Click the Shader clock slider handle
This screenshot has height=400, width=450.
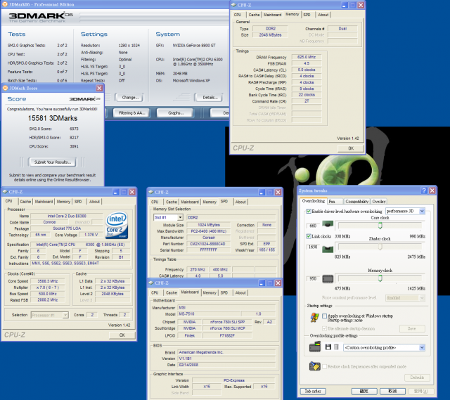pos(380,247)
